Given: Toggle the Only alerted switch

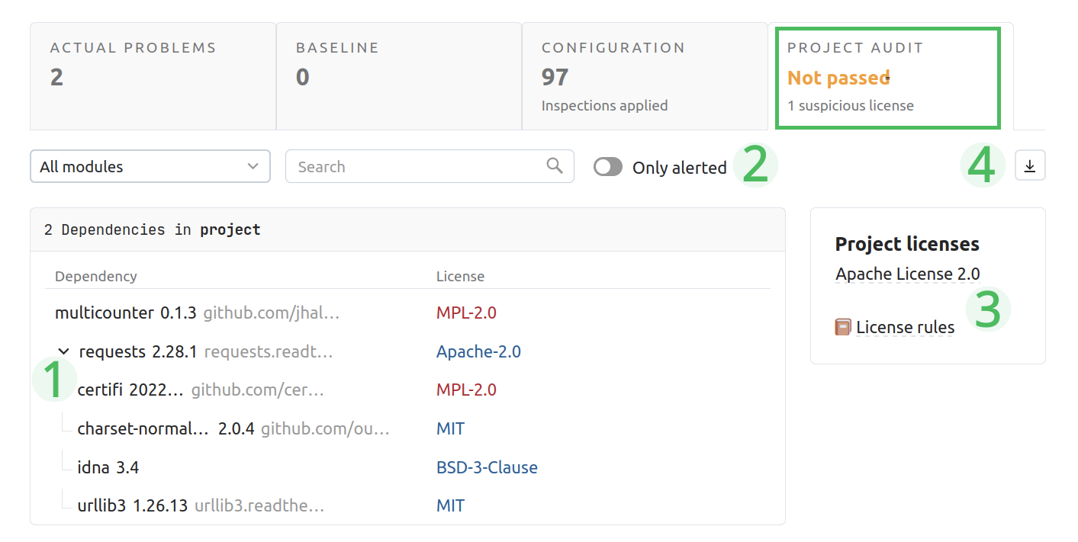Looking at the screenshot, I should point(608,167).
